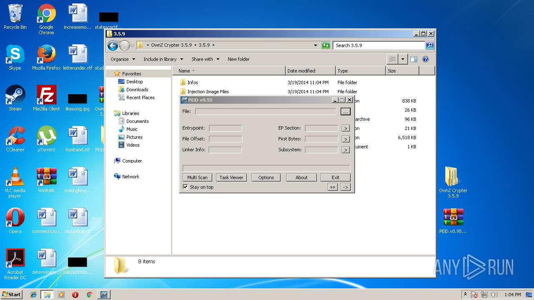Click the Subsystem arrow button

click(345, 150)
